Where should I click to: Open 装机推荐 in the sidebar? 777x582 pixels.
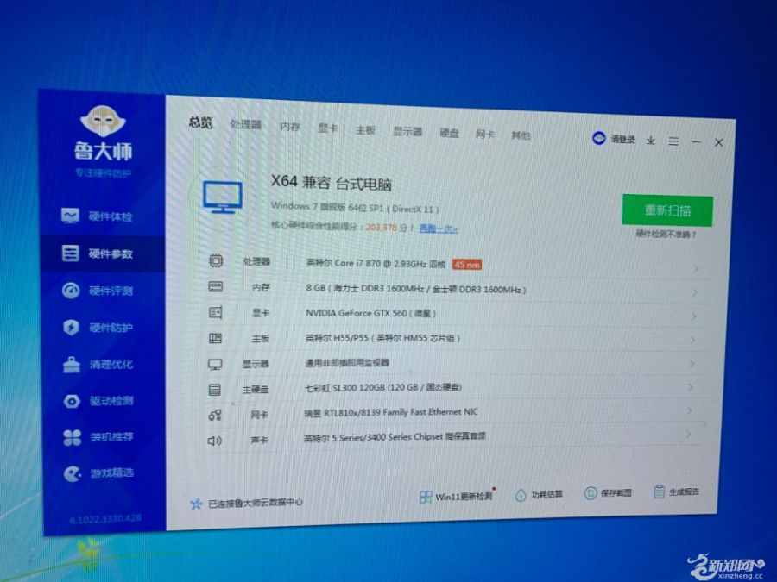tap(97, 437)
